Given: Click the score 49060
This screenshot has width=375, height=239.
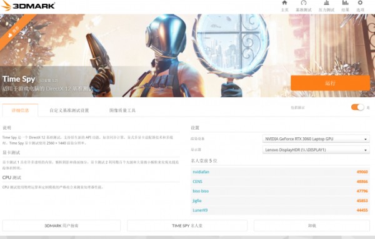Looking at the screenshot, I should click(362, 172).
